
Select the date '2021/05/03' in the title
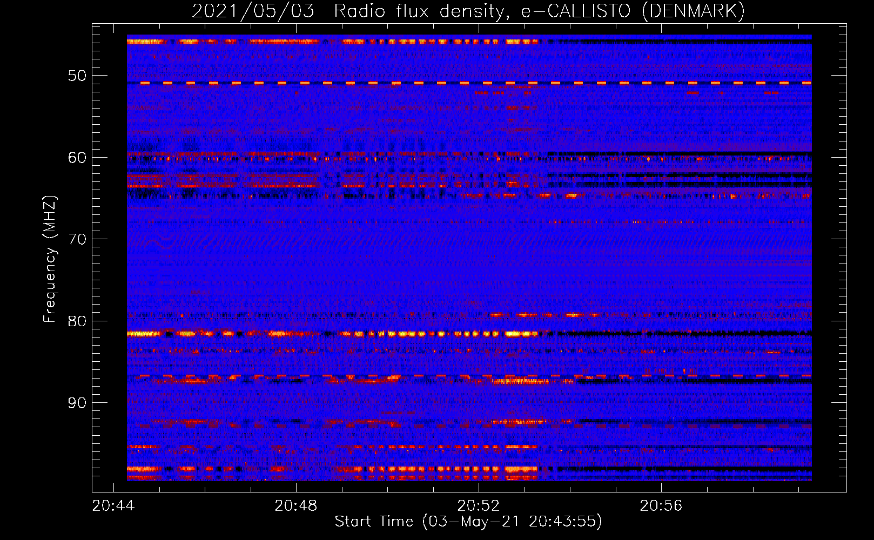click(253, 11)
